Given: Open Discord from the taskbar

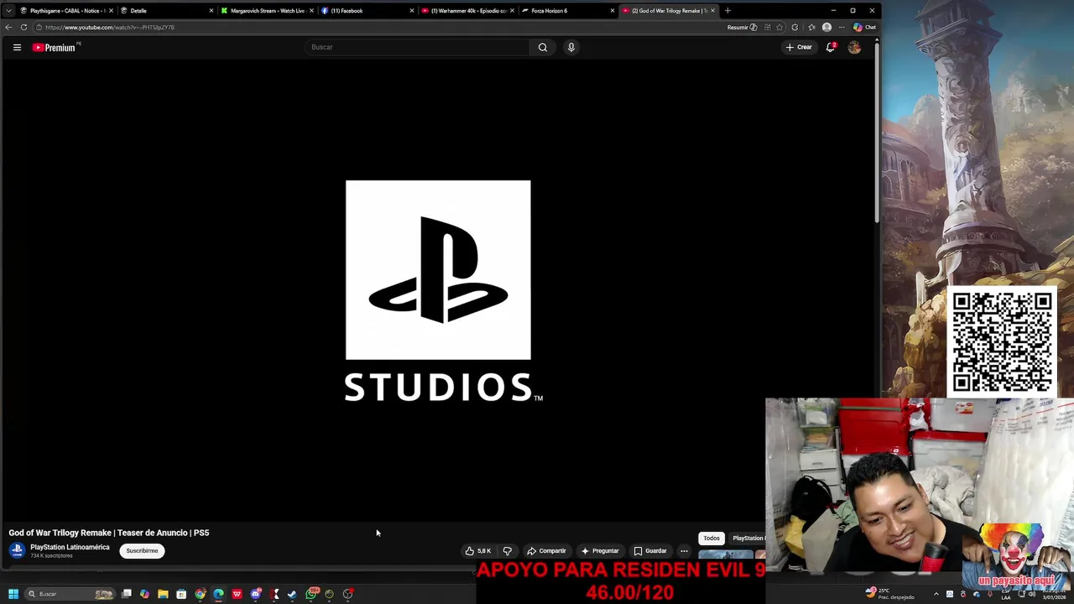Looking at the screenshot, I should point(256,594).
